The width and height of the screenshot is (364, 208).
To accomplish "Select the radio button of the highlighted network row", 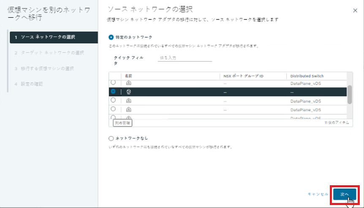I will [113, 91].
